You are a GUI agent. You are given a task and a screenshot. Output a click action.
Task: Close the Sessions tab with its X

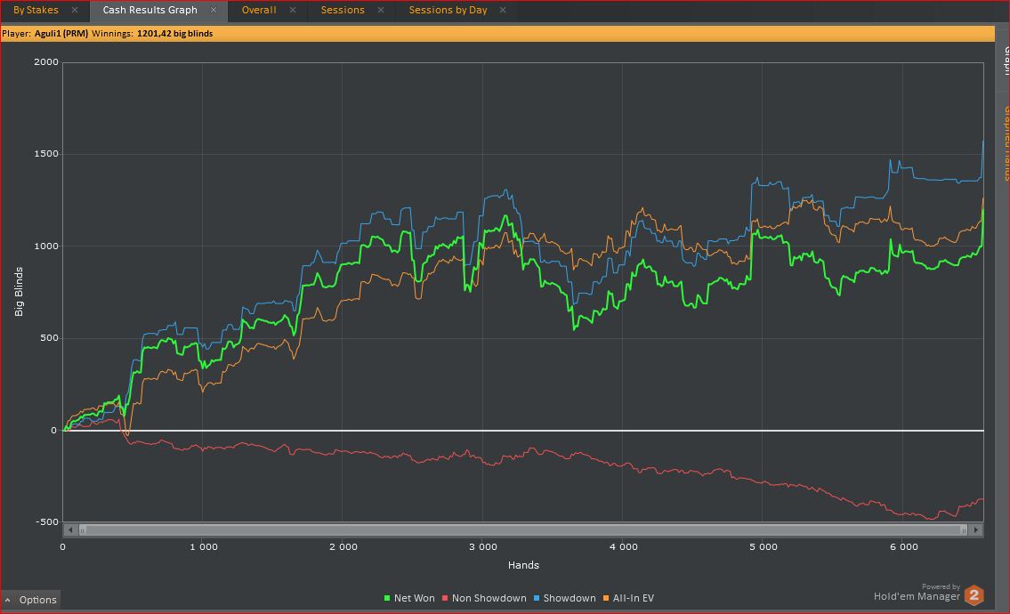382,11
